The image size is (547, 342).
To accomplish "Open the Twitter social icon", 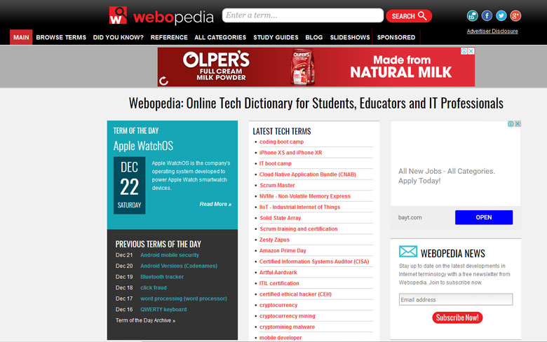I will [x=501, y=15].
